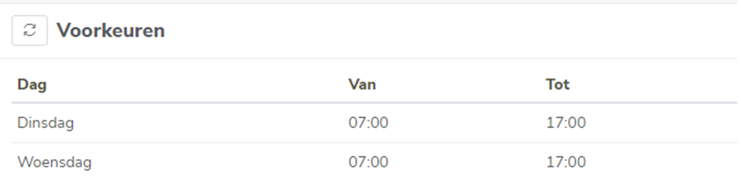Sort preferences by Van time
741x181 pixels.
[x=362, y=84]
